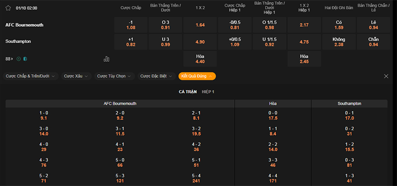Open the Cược Tùy Chọn dropdown
The width and height of the screenshot is (397, 186).
pos(115,76)
